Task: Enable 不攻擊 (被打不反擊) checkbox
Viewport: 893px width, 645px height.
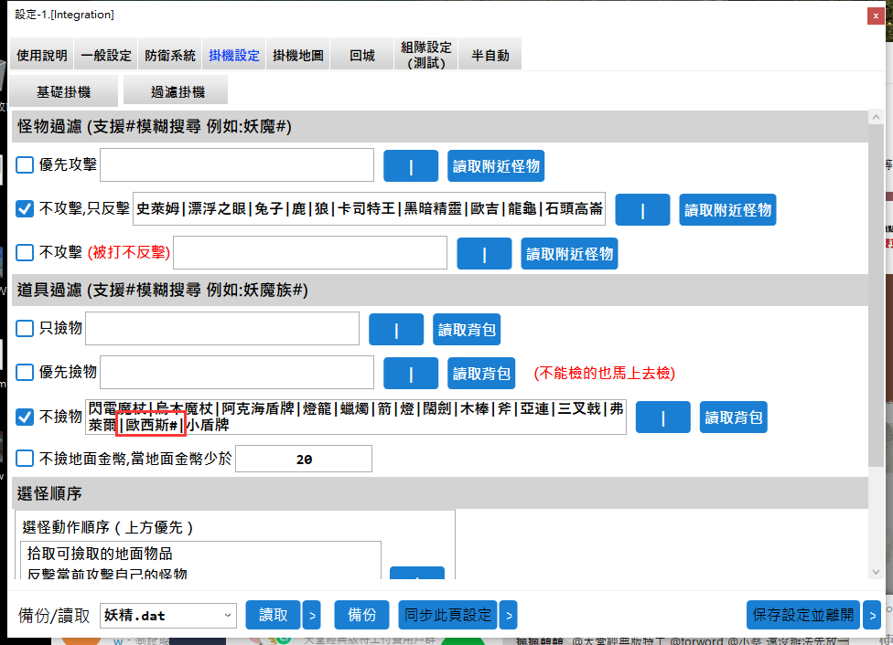Action: pyautogui.click(x=25, y=252)
